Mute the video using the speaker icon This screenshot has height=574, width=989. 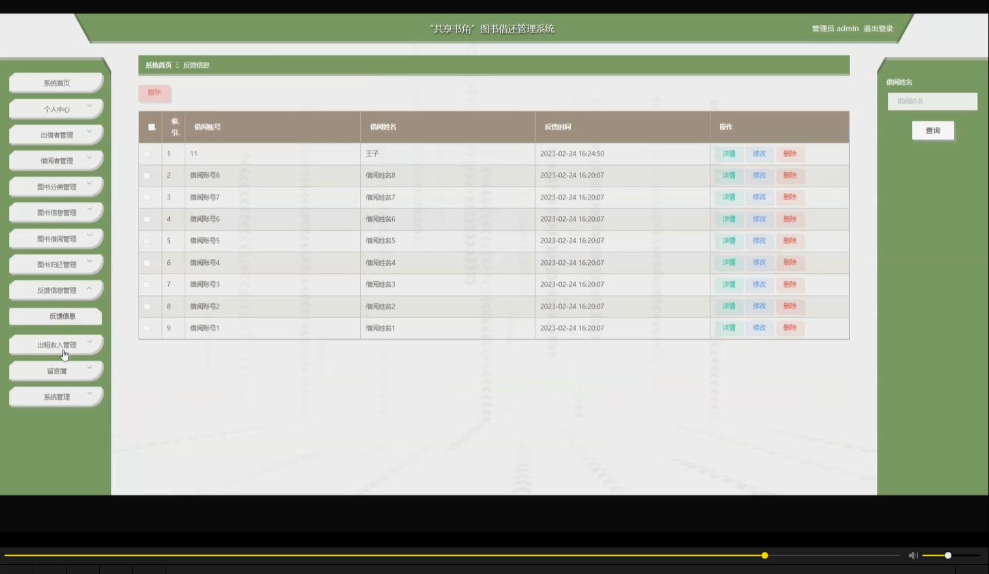913,555
